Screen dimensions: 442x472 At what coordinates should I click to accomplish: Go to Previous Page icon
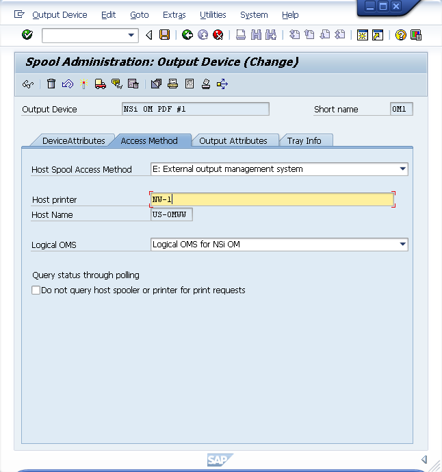[309, 35]
